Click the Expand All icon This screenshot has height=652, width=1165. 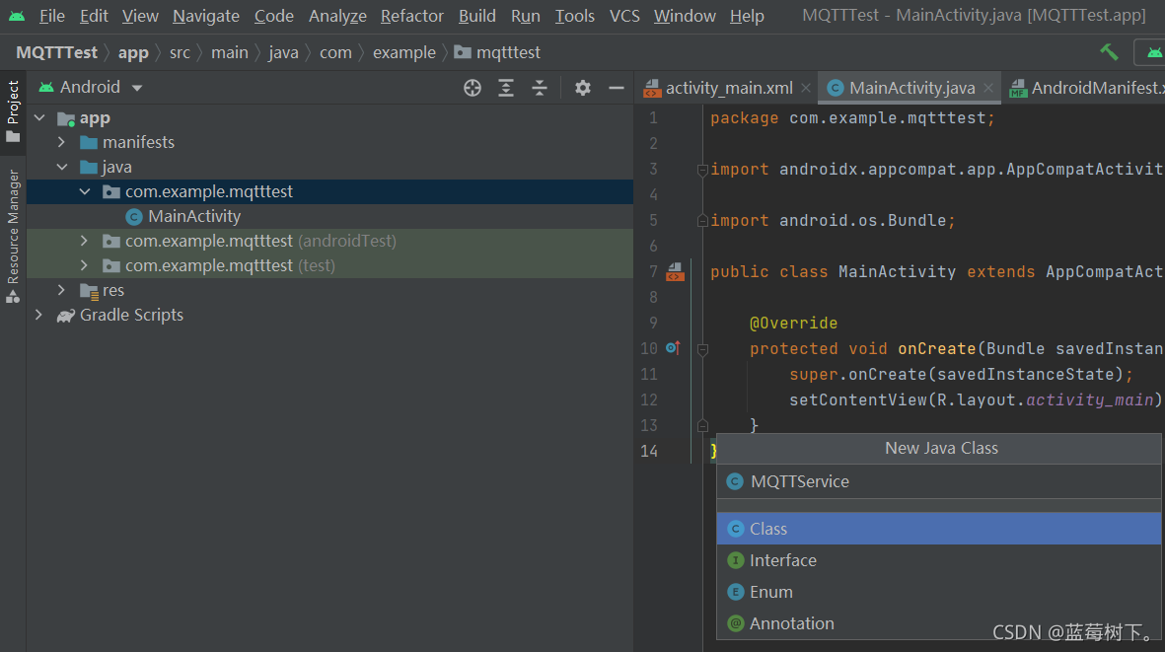tap(506, 88)
